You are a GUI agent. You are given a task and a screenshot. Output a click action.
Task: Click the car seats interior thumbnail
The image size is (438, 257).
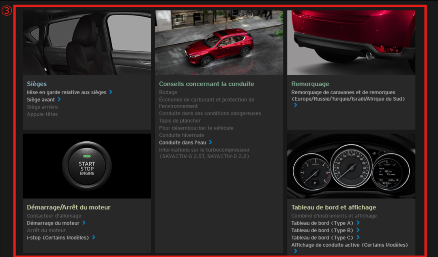pos(87,42)
